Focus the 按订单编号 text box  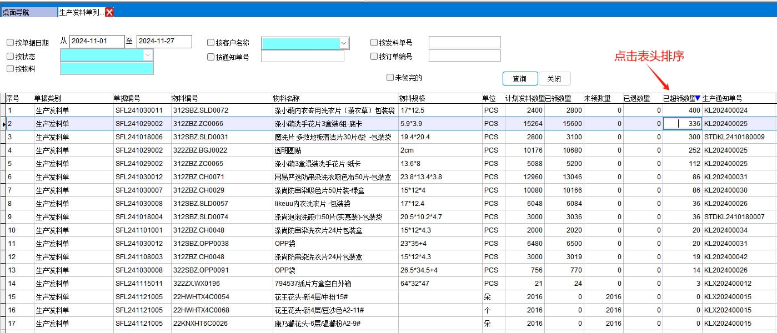point(464,56)
